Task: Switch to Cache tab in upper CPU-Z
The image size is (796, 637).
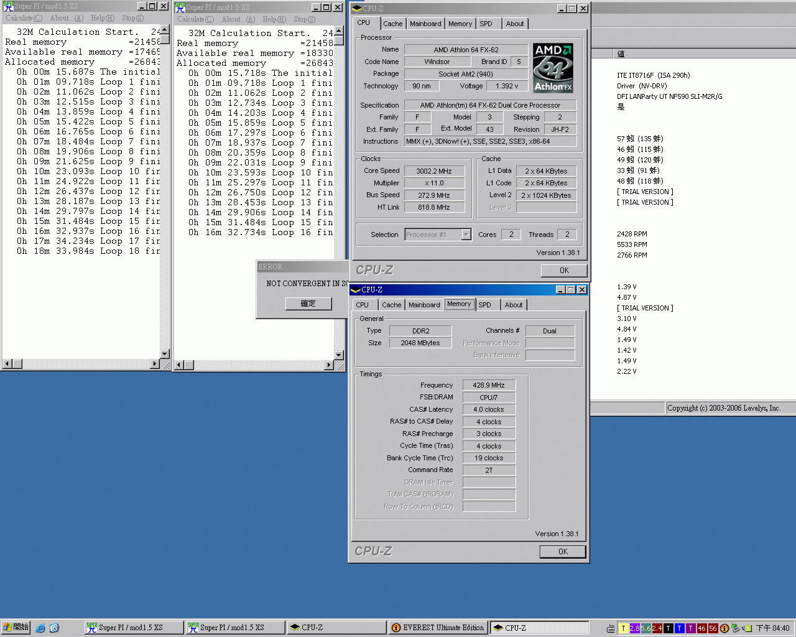Action: click(392, 24)
